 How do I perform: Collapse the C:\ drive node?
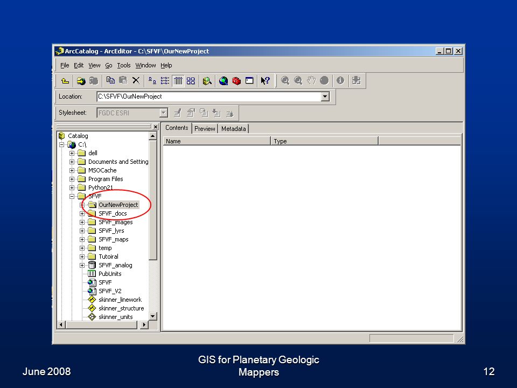coord(61,144)
